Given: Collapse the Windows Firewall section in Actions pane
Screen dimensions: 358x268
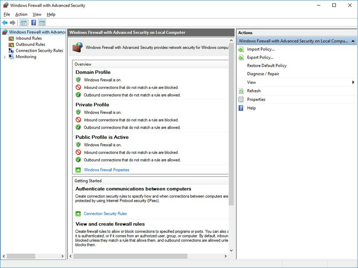Looking at the screenshot, I should 353,40.
